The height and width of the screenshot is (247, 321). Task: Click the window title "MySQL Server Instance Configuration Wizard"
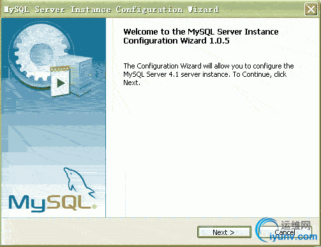pyautogui.click(x=111, y=10)
